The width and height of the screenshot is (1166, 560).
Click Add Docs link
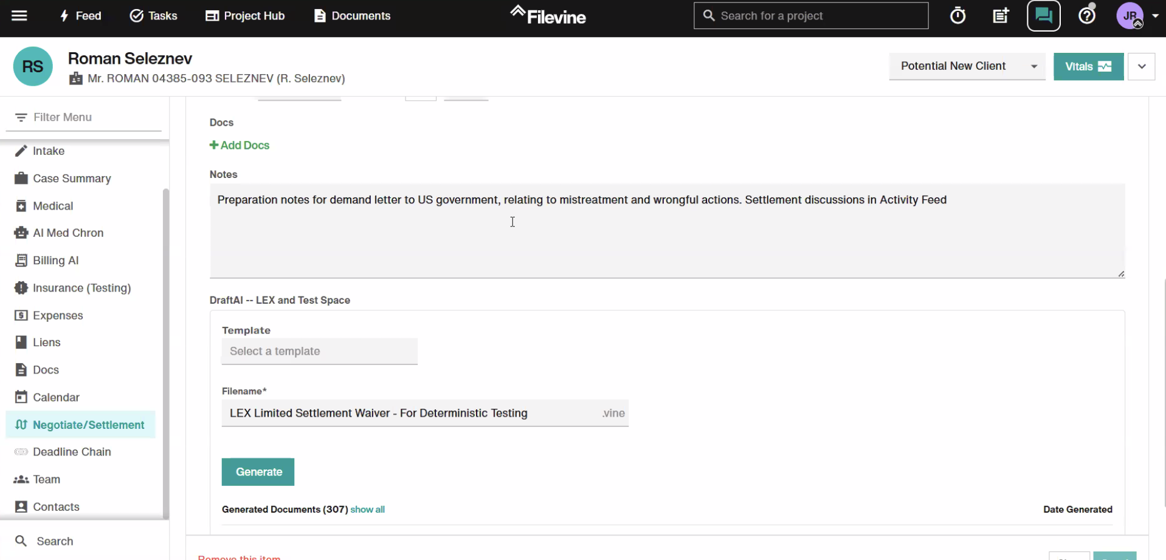pyautogui.click(x=240, y=145)
